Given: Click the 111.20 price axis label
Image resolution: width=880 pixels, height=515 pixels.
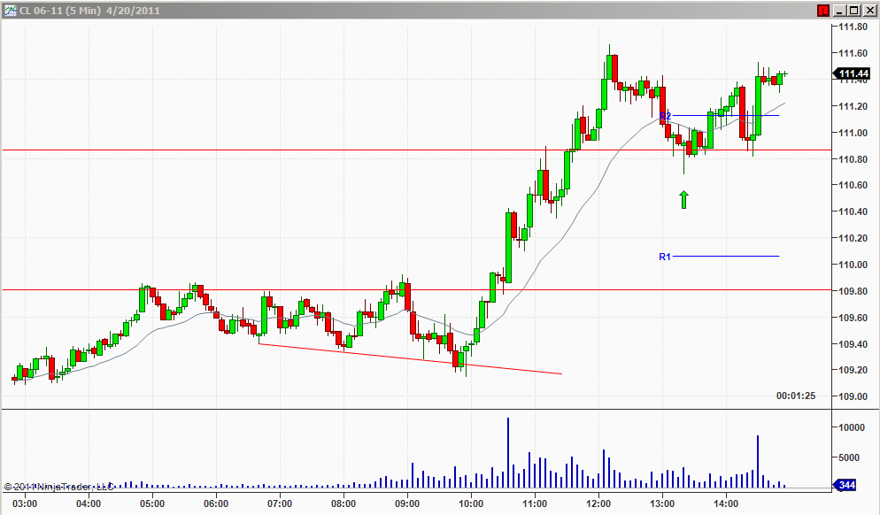Looking at the screenshot, I should point(853,106).
